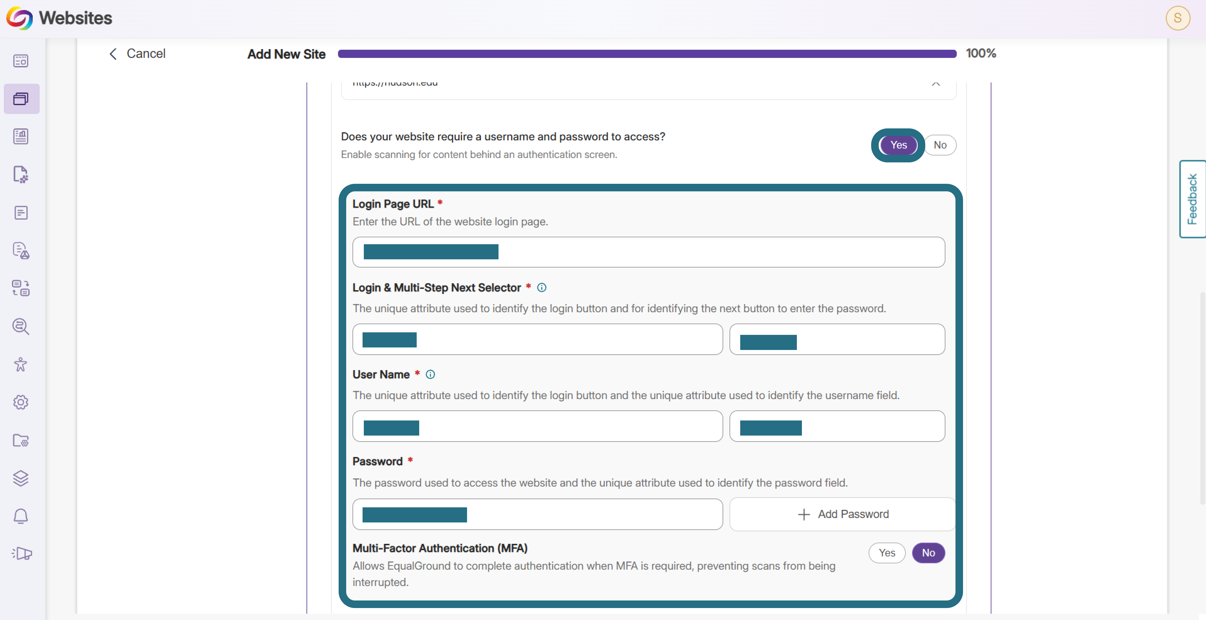Open the dashboard icon in sidebar

tap(20, 61)
